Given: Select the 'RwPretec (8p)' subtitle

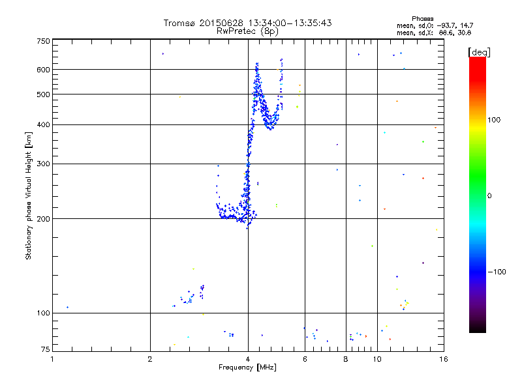Looking at the screenshot, I should [x=247, y=31].
